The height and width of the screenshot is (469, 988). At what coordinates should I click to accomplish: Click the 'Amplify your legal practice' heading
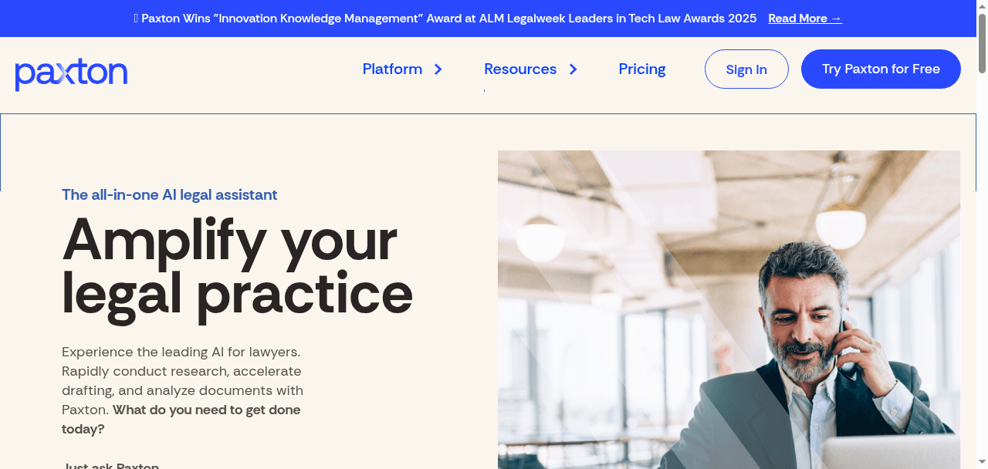[x=237, y=267]
